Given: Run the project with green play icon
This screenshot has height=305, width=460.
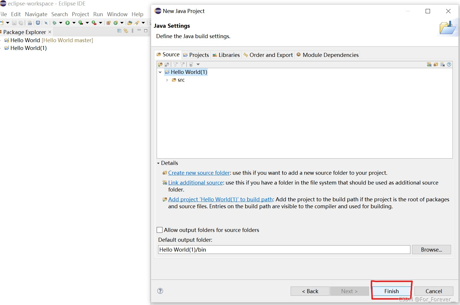Looking at the screenshot, I should point(68,23).
